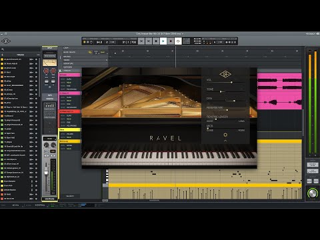Image resolution: width=320 pixels, height=240 pixels.
Task: Click the right pan knob in the channel strip
Action: pyautogui.click(x=53, y=145)
